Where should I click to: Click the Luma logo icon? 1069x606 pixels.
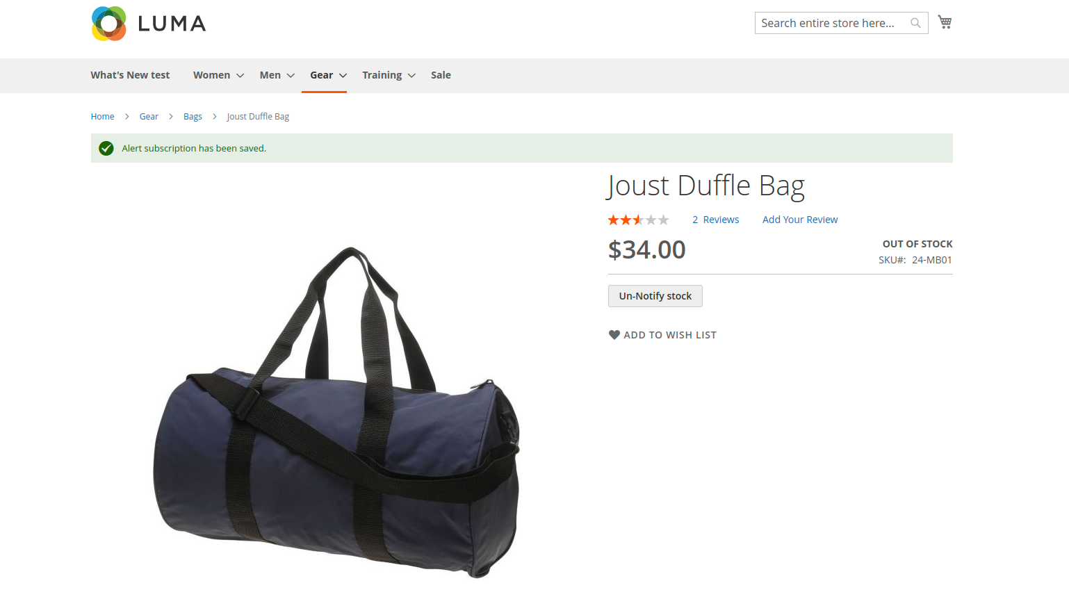click(x=109, y=24)
